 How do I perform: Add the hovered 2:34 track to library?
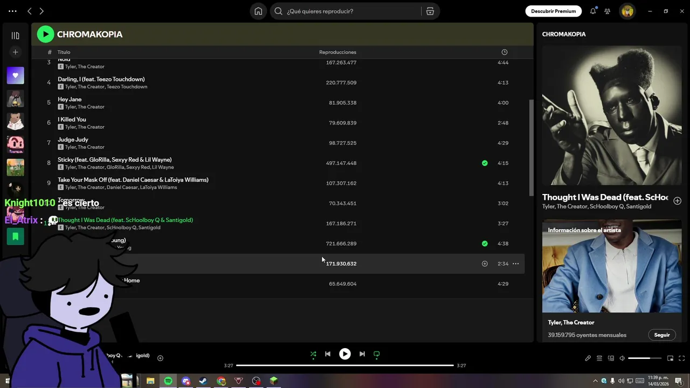(x=485, y=264)
